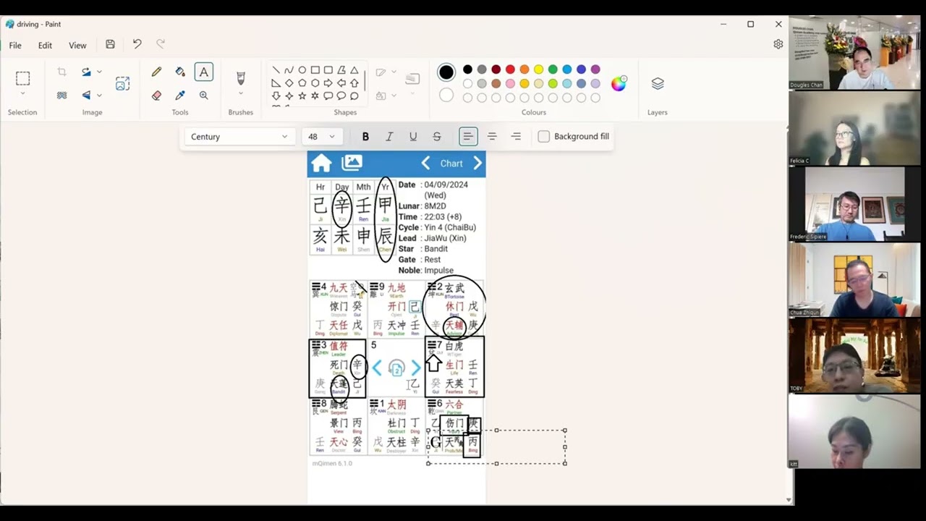Click Felicia C's video thumbnail
Image resolution: width=926 pixels, height=521 pixels.
854,129
